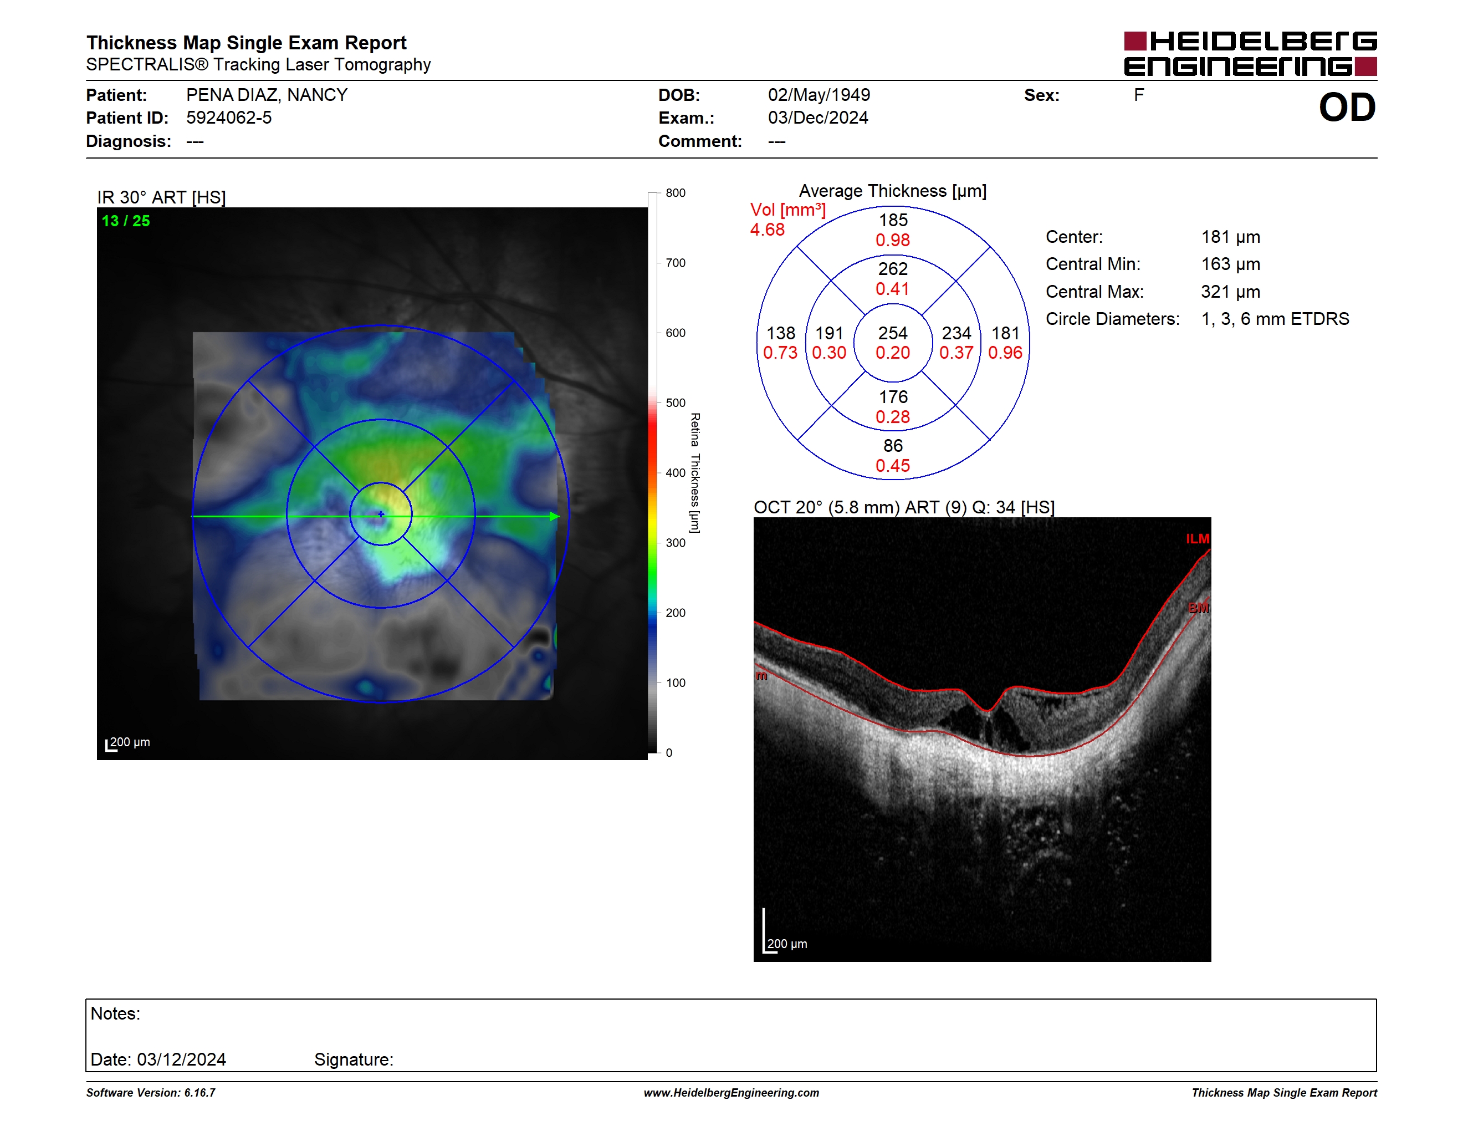Click the DOB value 02/May/1949
Screen dimensions: 1463x1131
(x=819, y=95)
